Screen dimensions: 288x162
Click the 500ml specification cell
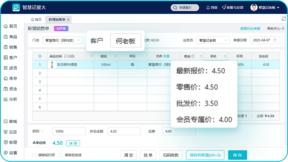106,65
